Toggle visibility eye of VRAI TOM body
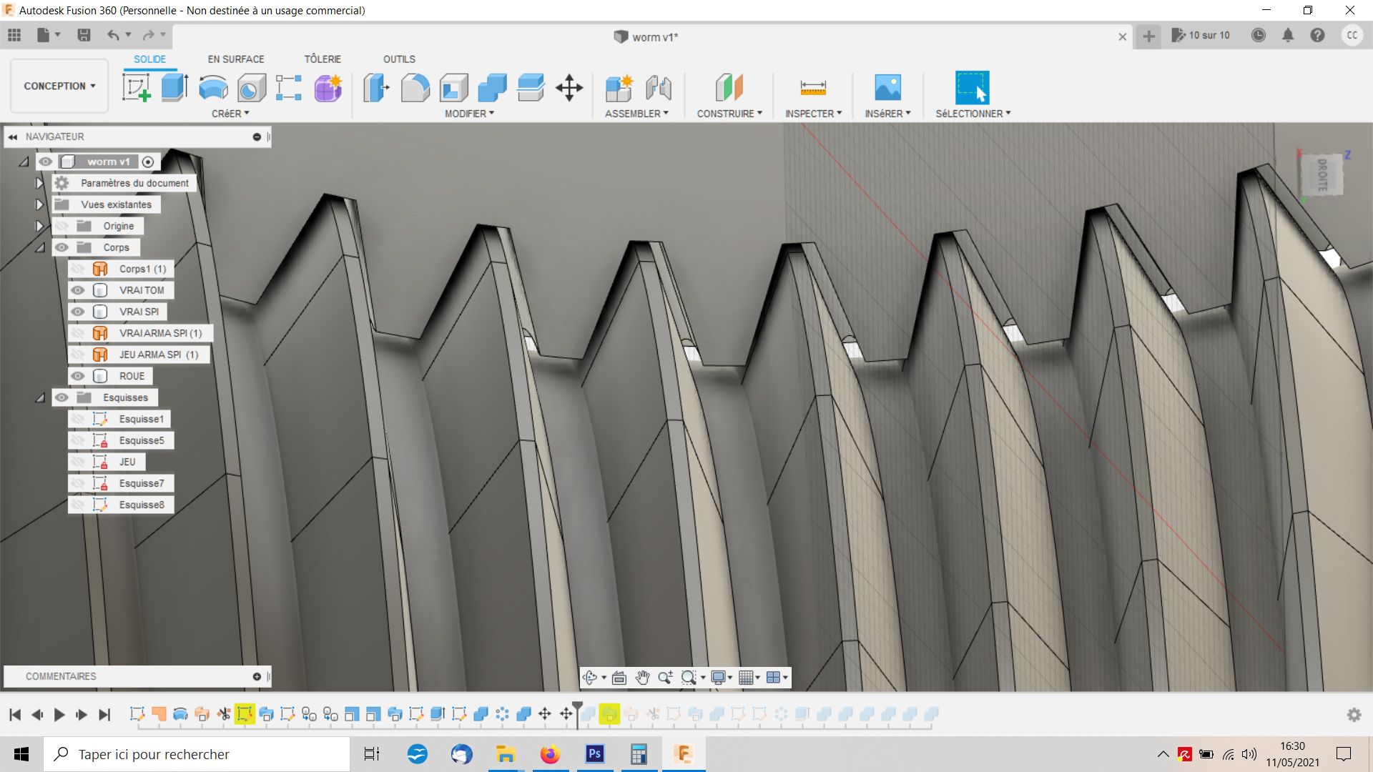Screen dimensions: 1373x772 pos(78,290)
